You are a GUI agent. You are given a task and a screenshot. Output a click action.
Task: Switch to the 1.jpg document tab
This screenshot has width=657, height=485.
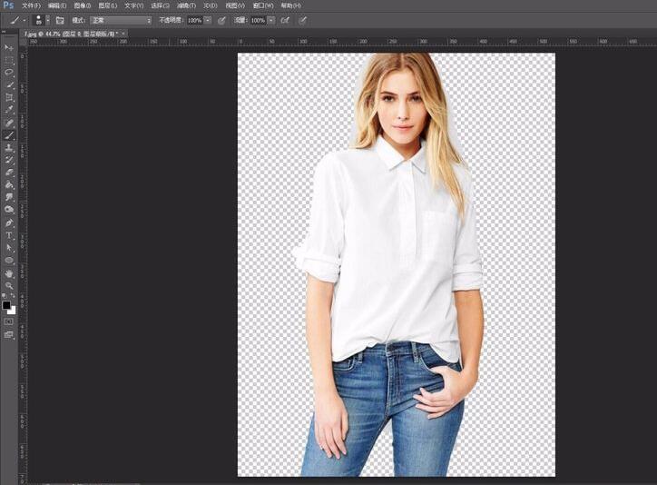pyautogui.click(x=71, y=34)
